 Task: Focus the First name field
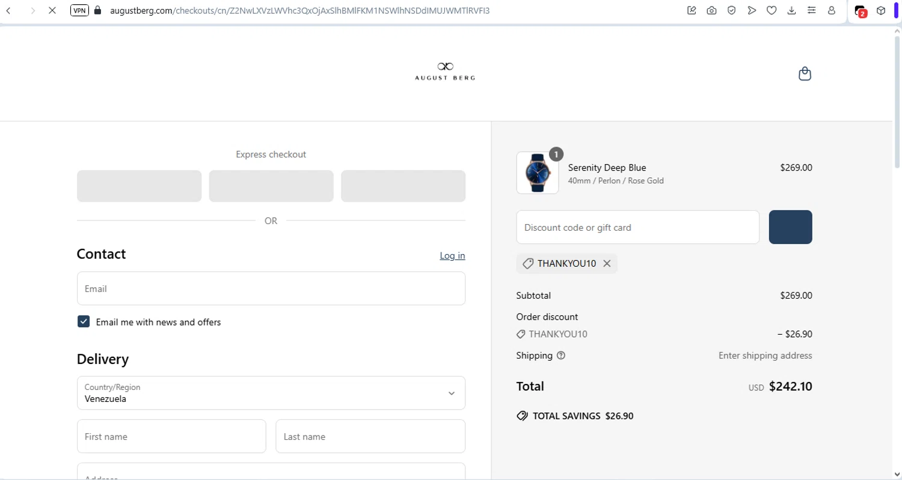(171, 436)
